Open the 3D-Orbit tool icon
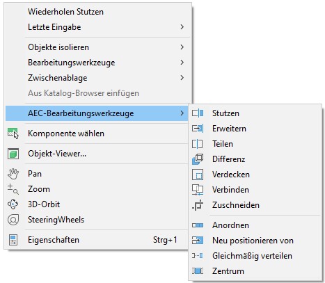Screen dimensions: 325x283 (x=13, y=204)
